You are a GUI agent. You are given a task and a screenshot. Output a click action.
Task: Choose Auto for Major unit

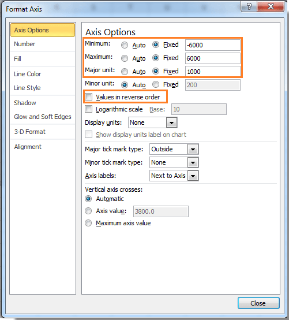click(125, 72)
